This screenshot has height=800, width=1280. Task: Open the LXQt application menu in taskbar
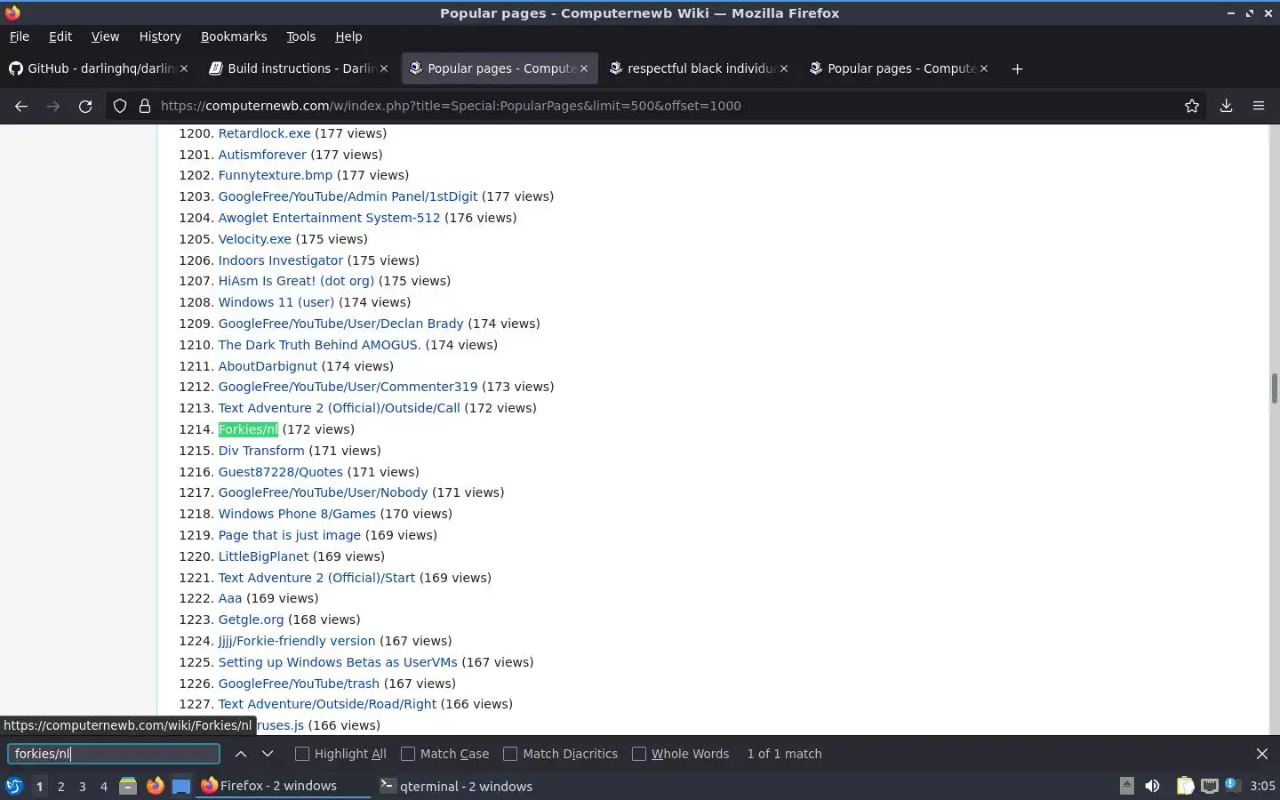pos(14,786)
